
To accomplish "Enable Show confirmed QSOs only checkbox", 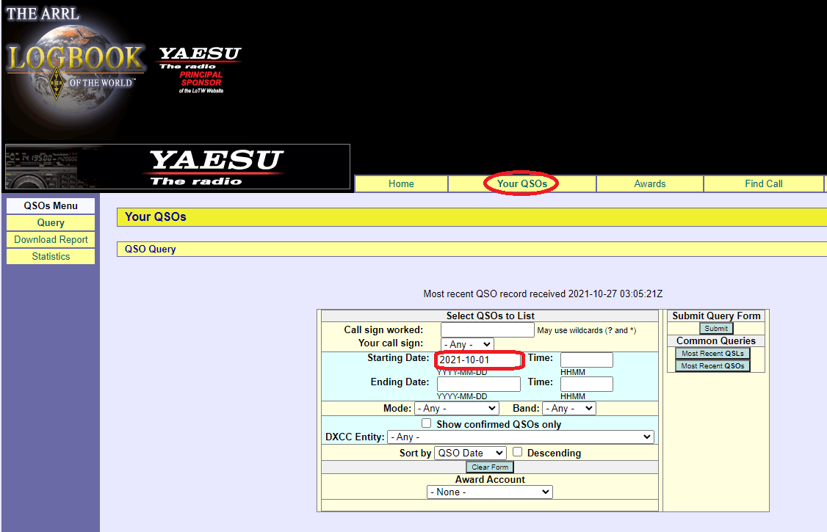I will click(x=426, y=423).
